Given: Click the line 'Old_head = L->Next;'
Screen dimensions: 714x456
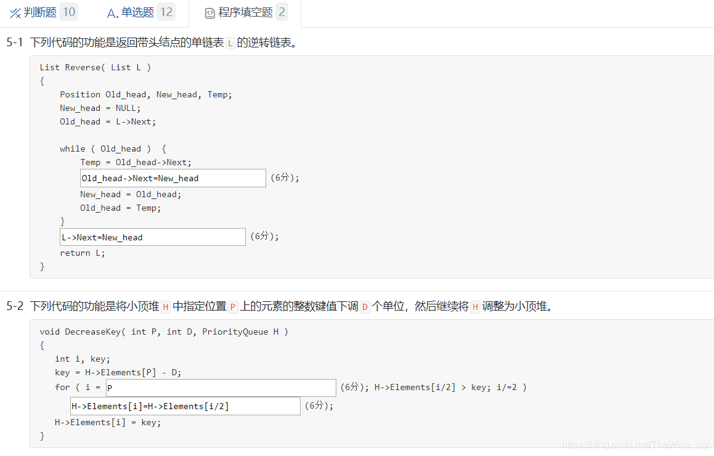Looking at the screenshot, I should (107, 121).
